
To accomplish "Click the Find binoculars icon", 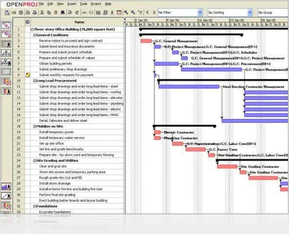I will pos(62,13).
